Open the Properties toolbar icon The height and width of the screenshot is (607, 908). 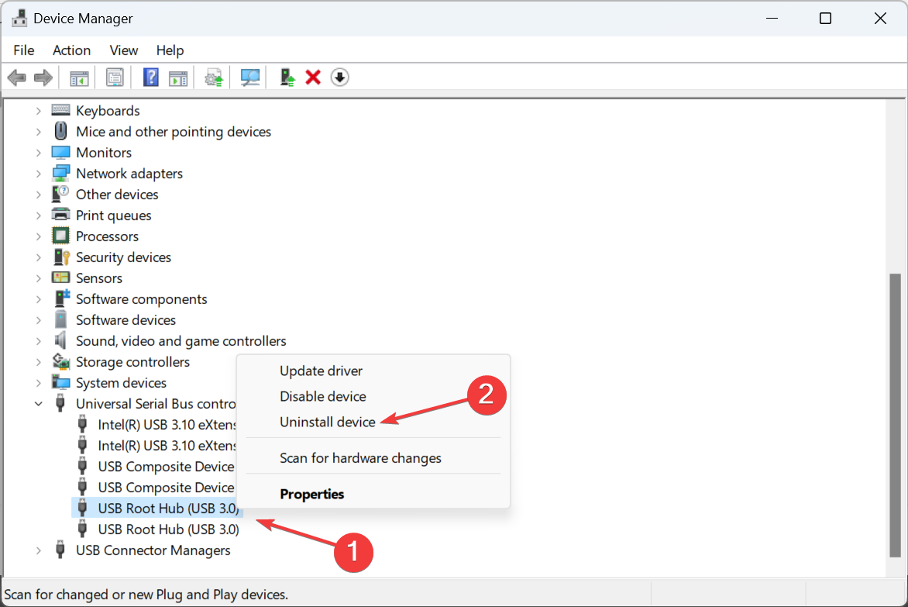(115, 77)
